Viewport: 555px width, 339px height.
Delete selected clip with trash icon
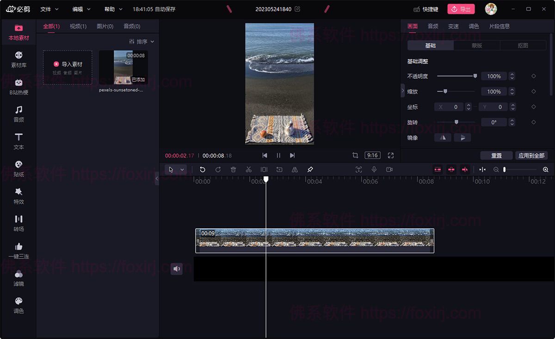coord(233,169)
